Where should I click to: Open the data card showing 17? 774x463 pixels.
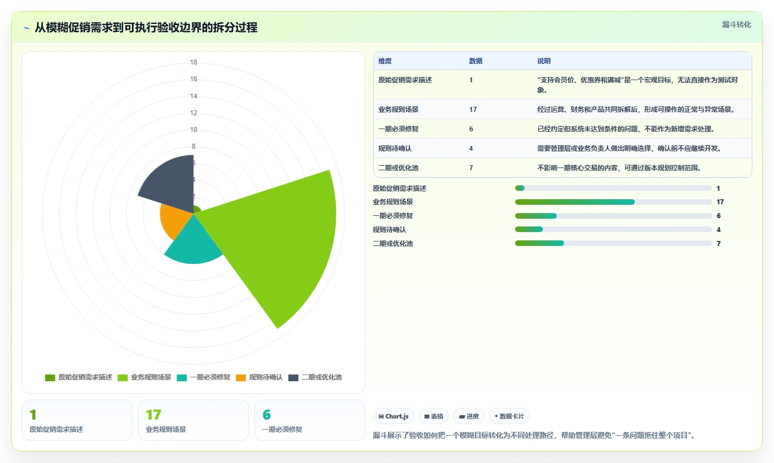tap(193, 420)
